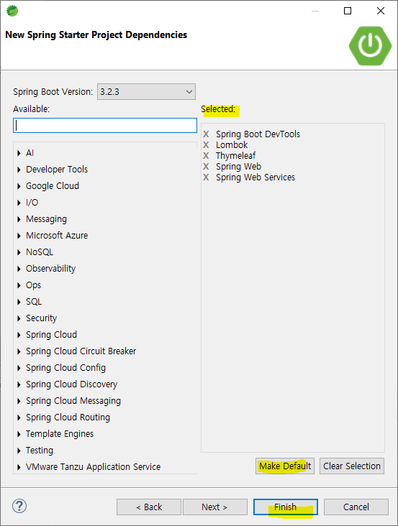Expand the Security category arrow

click(19, 318)
